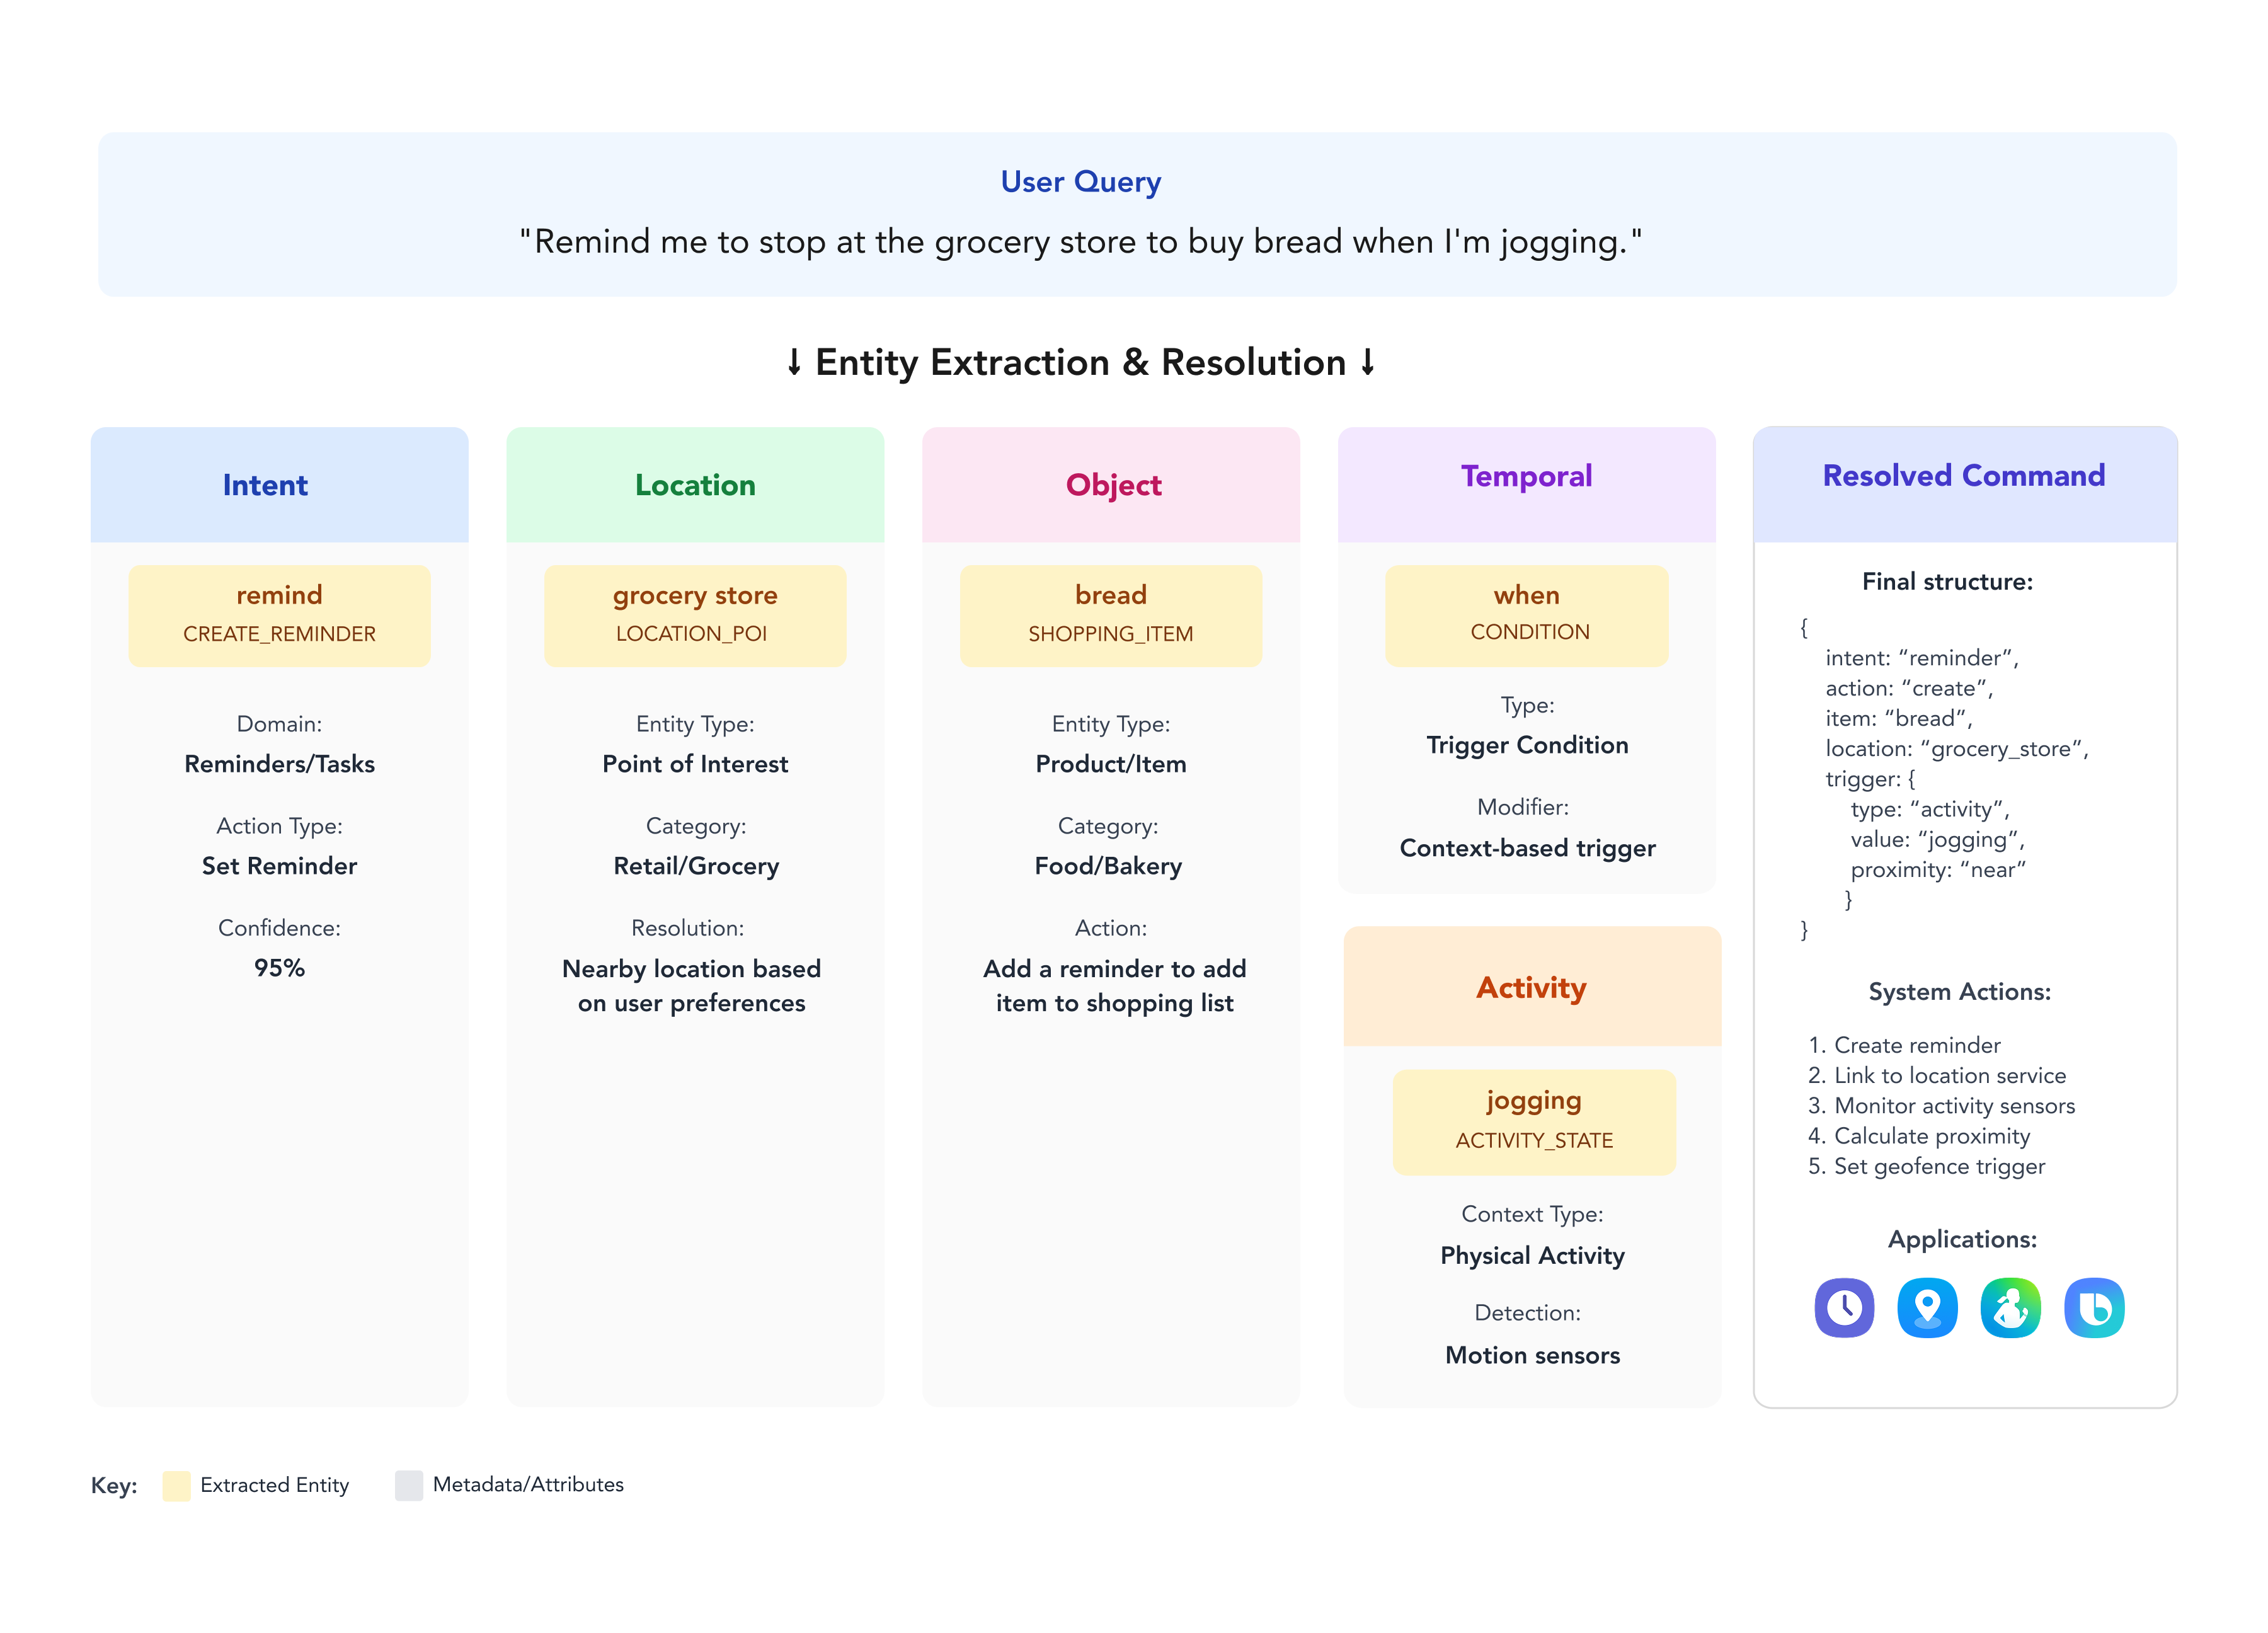Viewport: 2268px width, 1633px height.
Task: Click the when CONDITION entity chip
Action: [x=1527, y=614]
